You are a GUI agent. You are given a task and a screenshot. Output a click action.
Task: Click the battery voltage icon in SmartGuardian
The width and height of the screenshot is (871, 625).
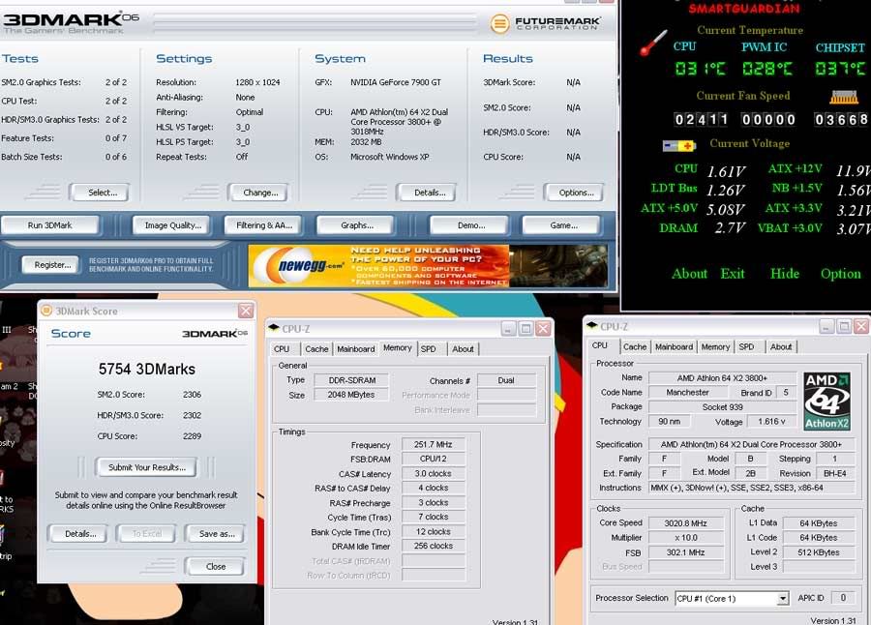pos(678,145)
